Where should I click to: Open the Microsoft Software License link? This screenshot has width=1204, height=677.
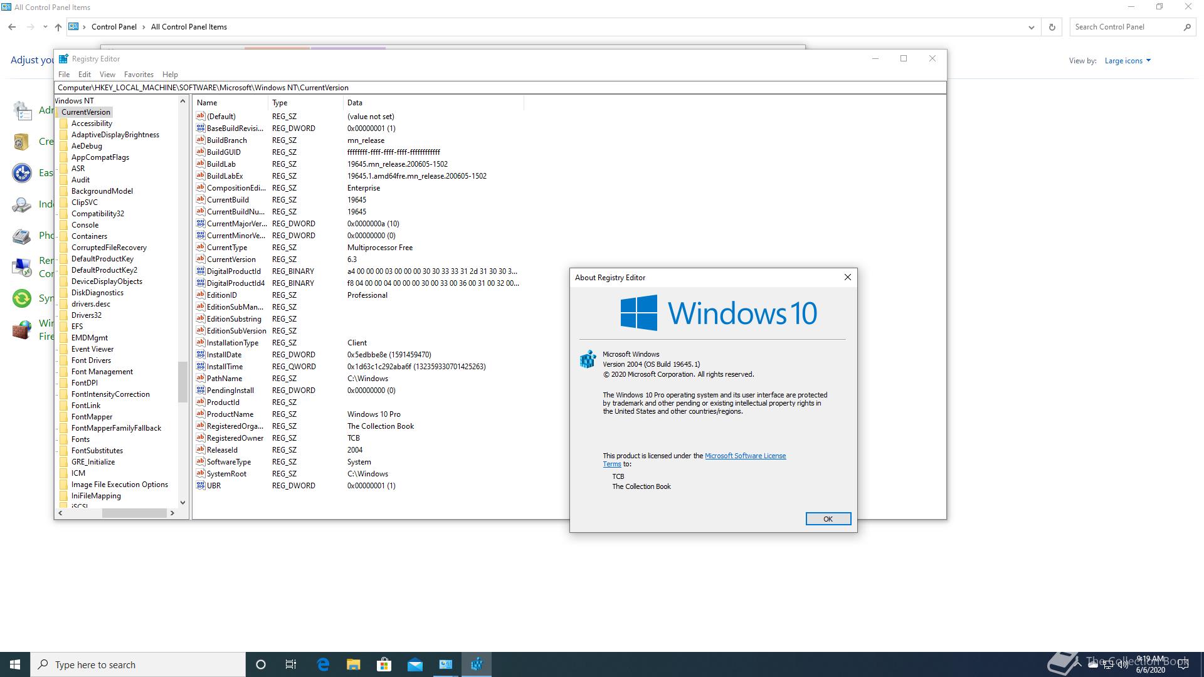click(745, 456)
